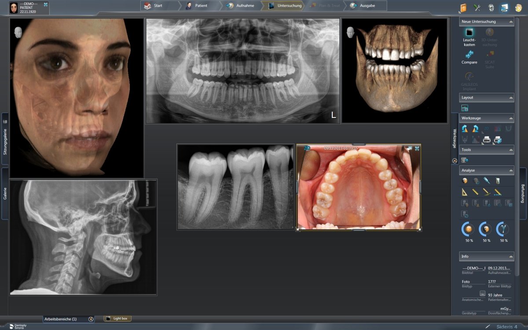The image size is (528, 330).
Task: Click the small button above Anatomische field
Action: click(x=482, y=293)
